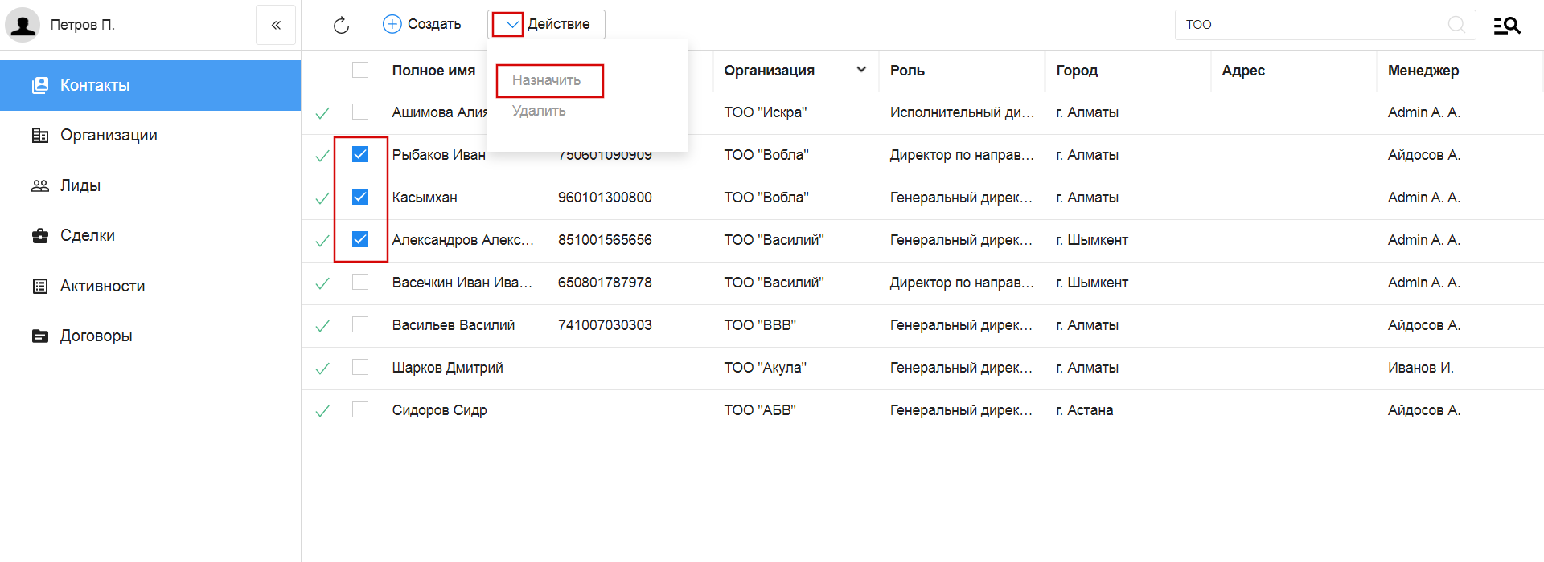Select the cell ТОО "Искра"
Image resolution: width=1544 pixels, height=562 pixels.
pyautogui.click(x=766, y=112)
